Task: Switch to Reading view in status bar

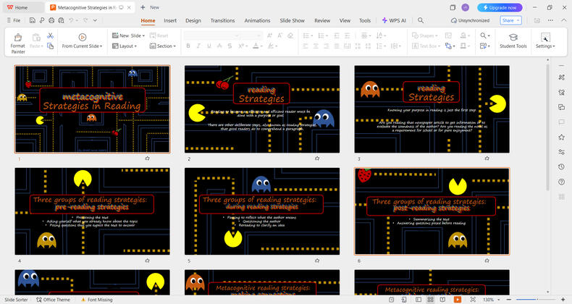Action: tap(442, 300)
